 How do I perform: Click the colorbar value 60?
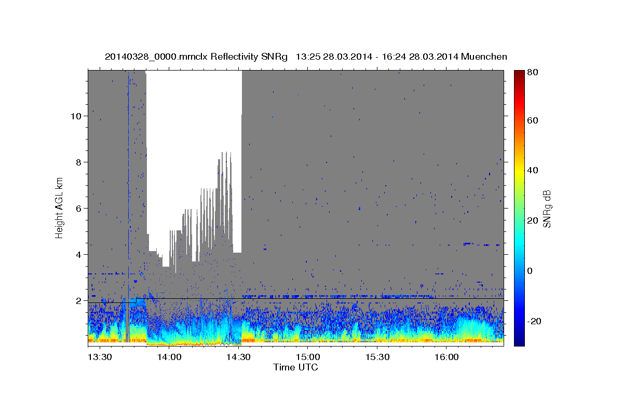(x=532, y=120)
